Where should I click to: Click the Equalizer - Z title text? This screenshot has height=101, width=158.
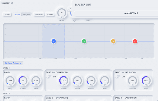7,3
